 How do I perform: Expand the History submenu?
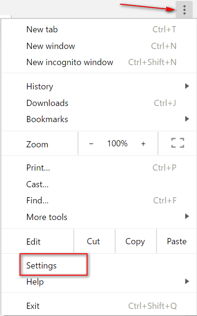coord(99,86)
